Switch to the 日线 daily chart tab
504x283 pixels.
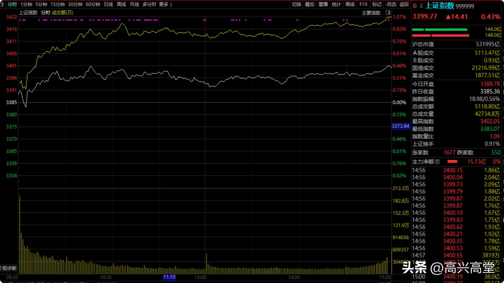coord(108,4)
